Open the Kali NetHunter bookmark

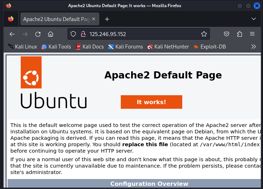168,47
